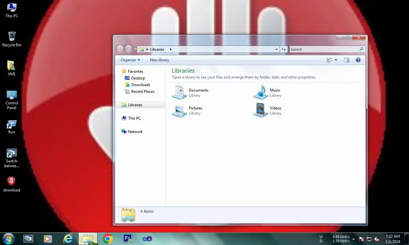Screen dimensions: 409x245
Task: Open Control Panel desktop shortcut
Action: click(12, 100)
